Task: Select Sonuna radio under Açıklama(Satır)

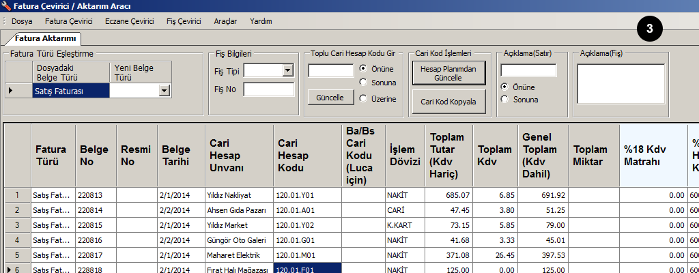Action: point(504,99)
